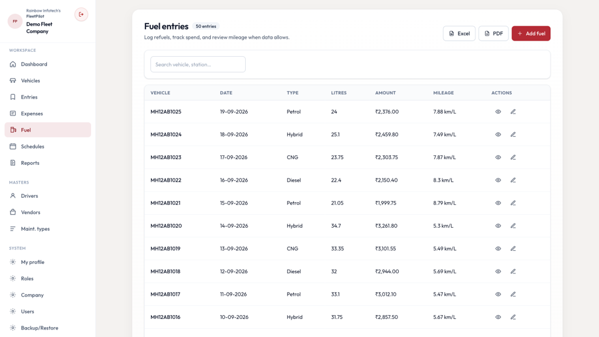View the fuel entry for MH12AB1024
599x337 pixels.
[498, 135]
